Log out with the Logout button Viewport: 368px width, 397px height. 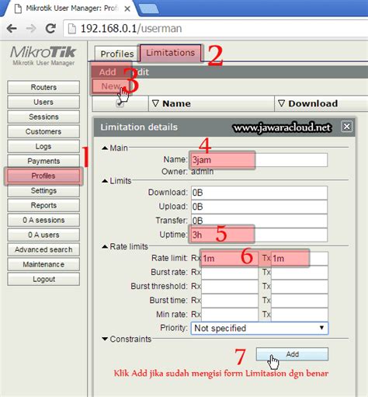tap(43, 279)
